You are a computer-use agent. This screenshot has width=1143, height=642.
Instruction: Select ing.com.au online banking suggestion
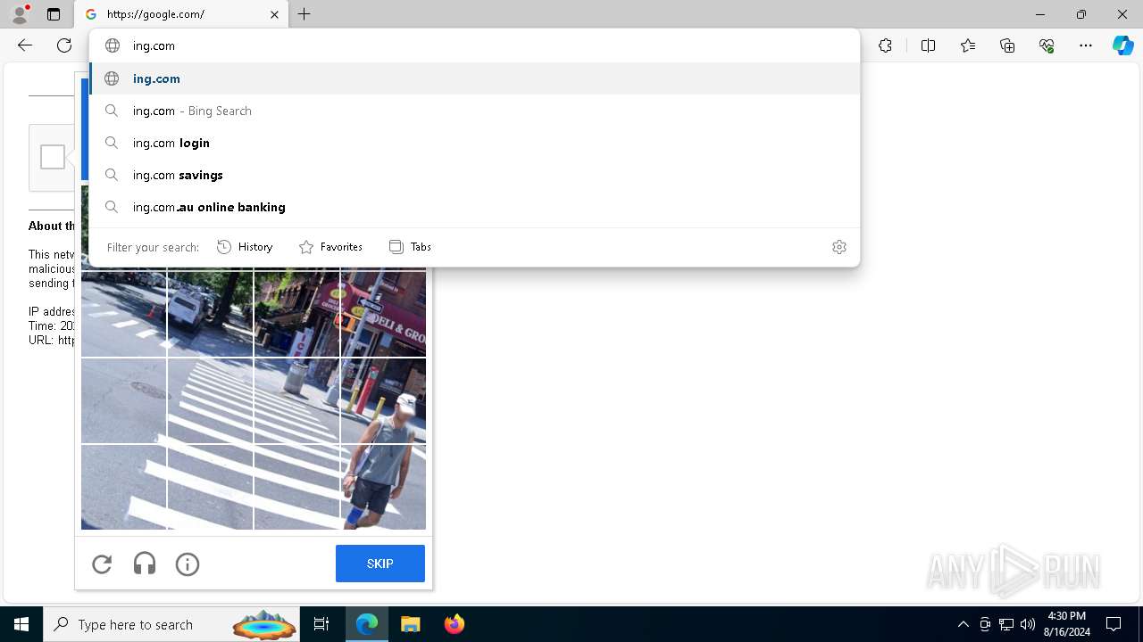(x=475, y=207)
